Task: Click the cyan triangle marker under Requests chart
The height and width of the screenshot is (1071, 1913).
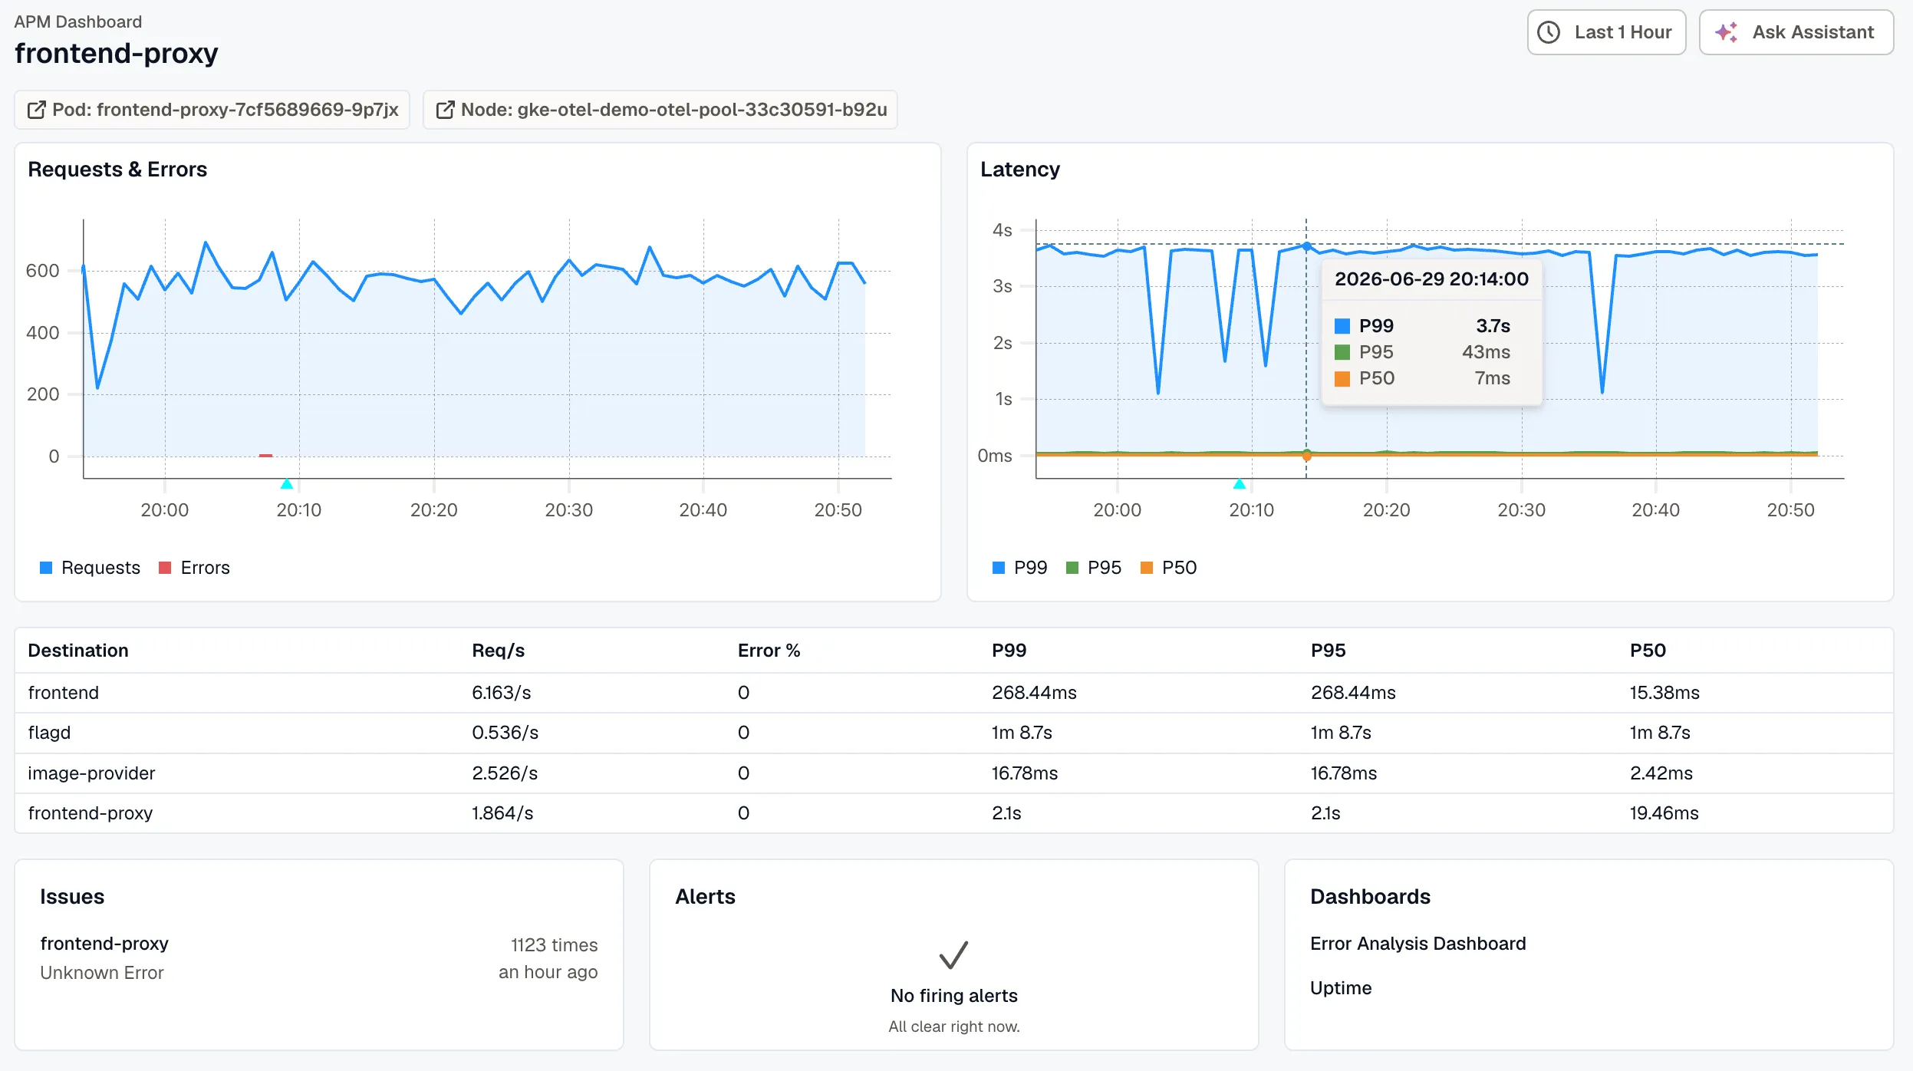Action: (x=287, y=483)
